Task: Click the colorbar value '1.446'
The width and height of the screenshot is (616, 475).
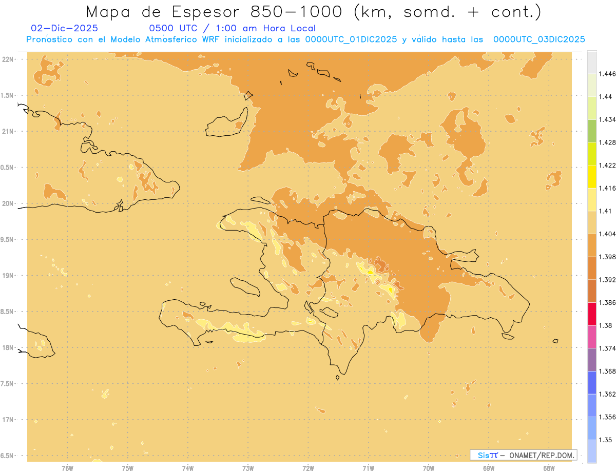Action: (607, 74)
